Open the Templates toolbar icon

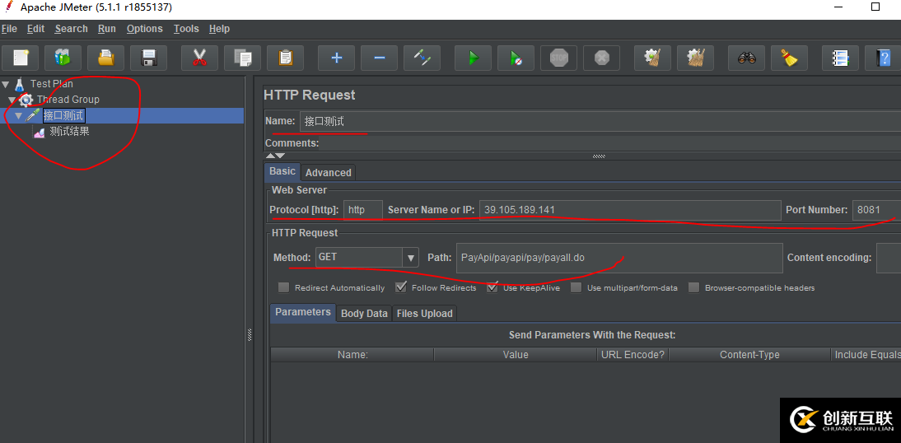[x=63, y=58]
